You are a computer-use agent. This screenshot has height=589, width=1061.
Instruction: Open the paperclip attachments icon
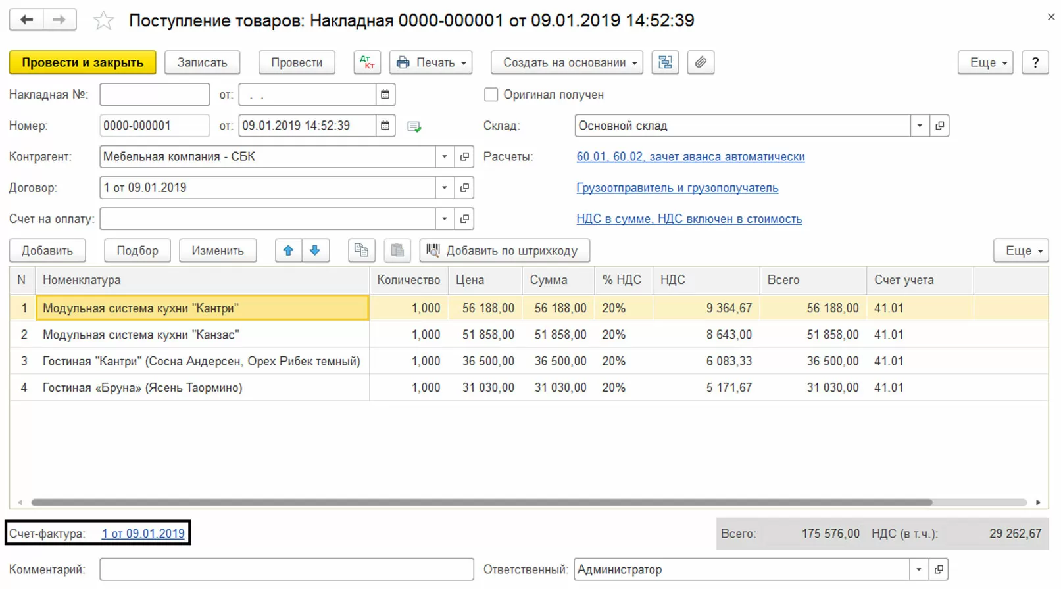701,62
